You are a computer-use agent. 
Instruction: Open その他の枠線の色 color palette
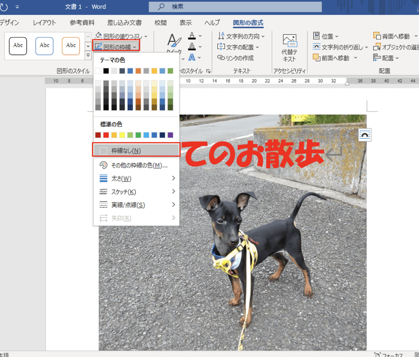pyautogui.click(x=103, y=165)
